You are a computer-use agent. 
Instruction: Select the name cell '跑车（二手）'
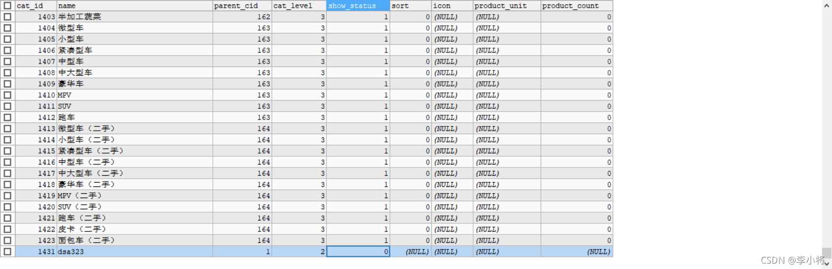point(135,218)
